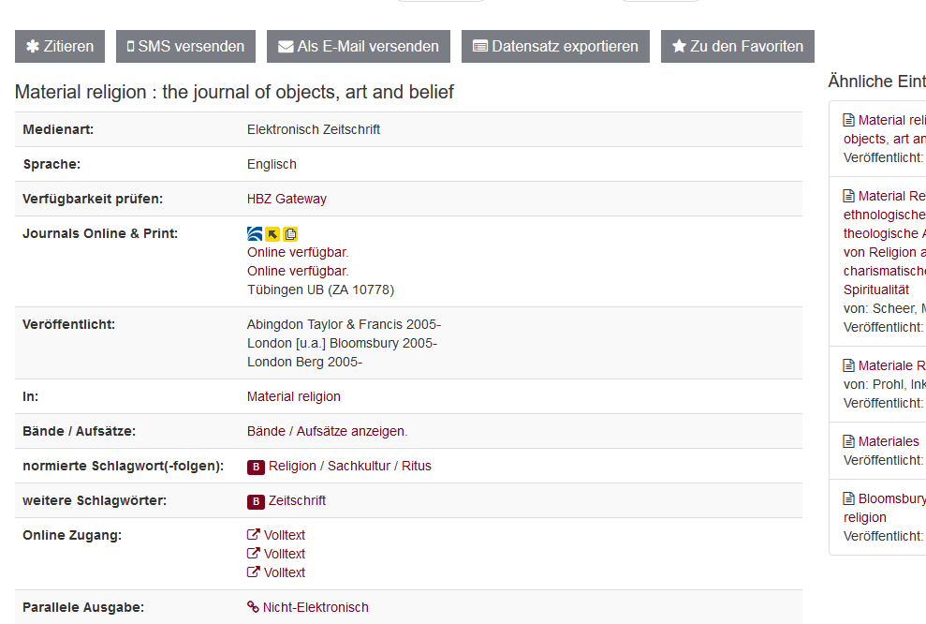Screen dimensions: 926x624
Task: Open the similar entry 'Materiales'
Action: [x=889, y=442]
